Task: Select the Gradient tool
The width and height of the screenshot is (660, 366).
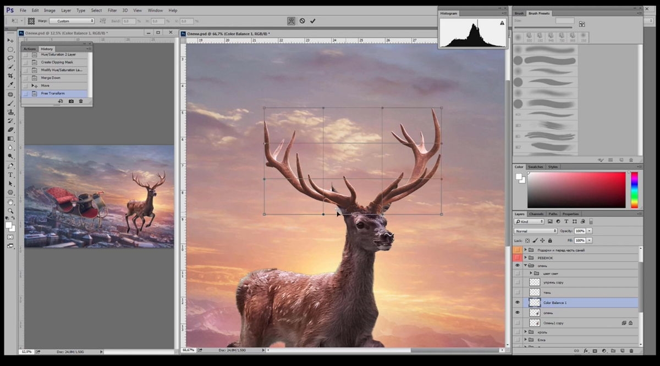Action: pos(10,138)
